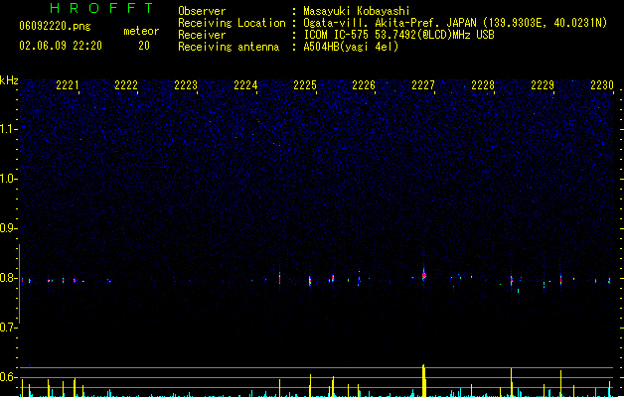Click the Receiving Location label

point(232,23)
